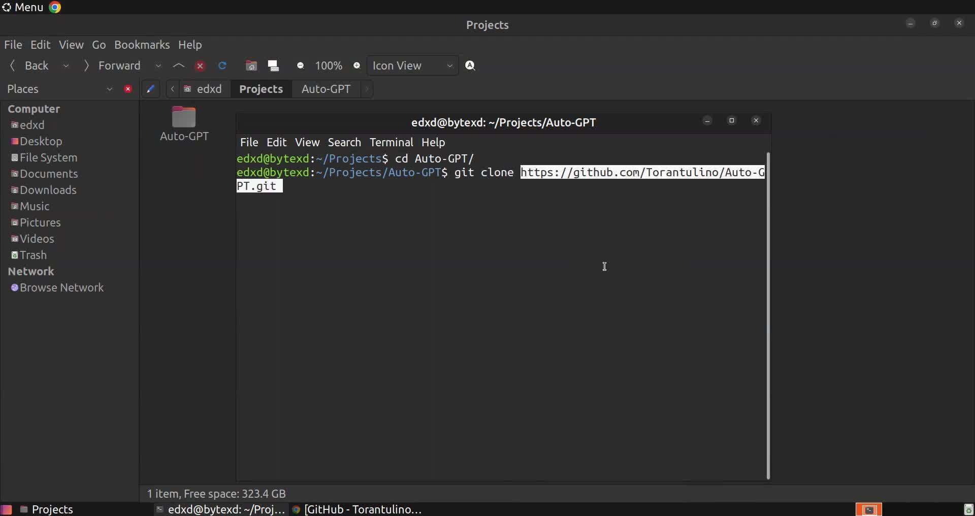
Task: Open the Terminal menu in terminal window
Action: (x=392, y=142)
